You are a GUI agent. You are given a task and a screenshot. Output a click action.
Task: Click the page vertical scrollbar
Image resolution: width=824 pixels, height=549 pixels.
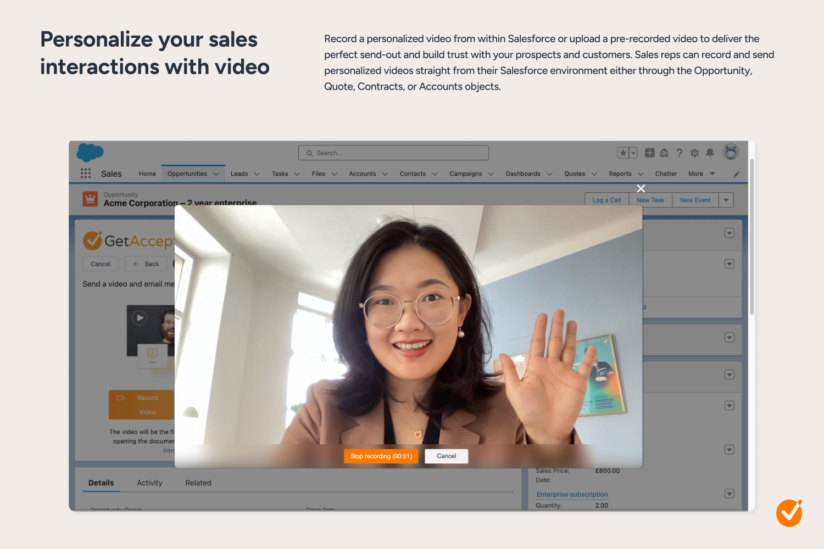click(751, 236)
